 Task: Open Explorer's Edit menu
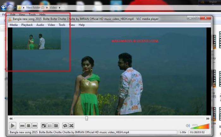click(x=13, y=14)
